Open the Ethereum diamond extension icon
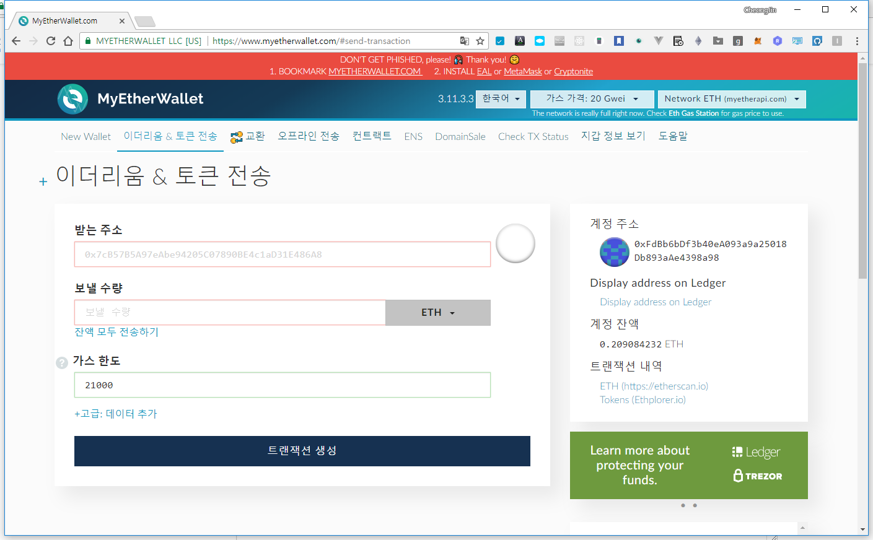 [x=698, y=41]
